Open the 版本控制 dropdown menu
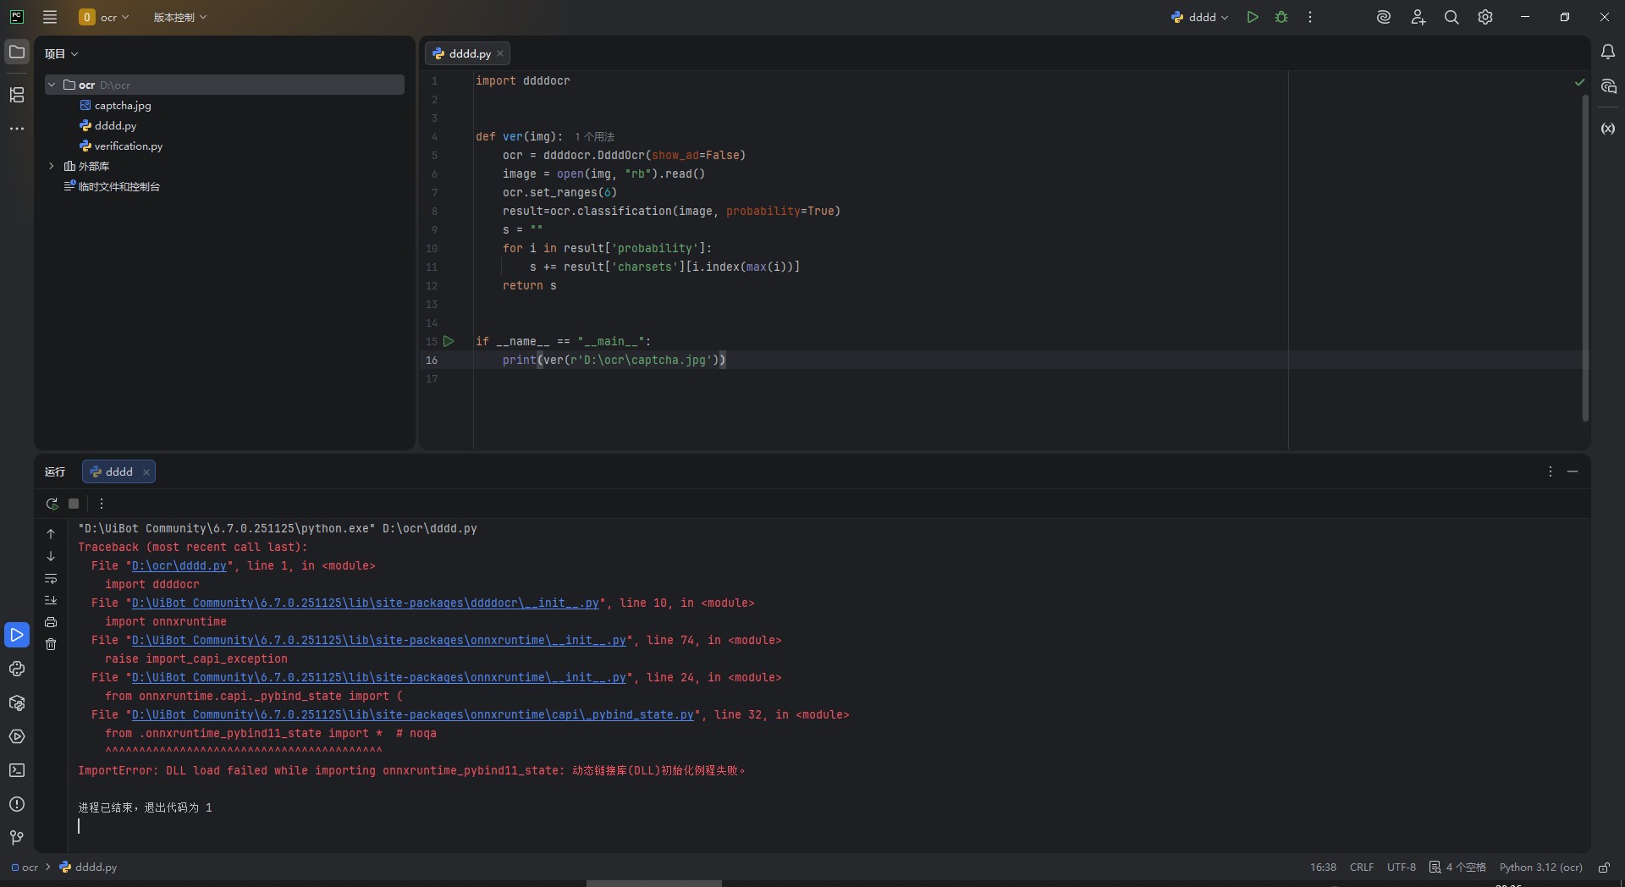Viewport: 1625px width, 887px height. pyautogui.click(x=179, y=17)
